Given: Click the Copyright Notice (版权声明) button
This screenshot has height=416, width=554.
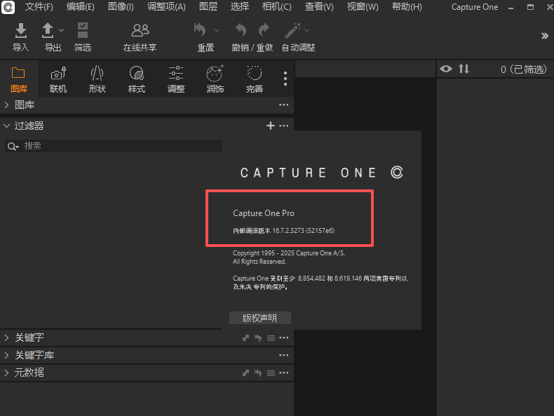Looking at the screenshot, I should [260, 318].
